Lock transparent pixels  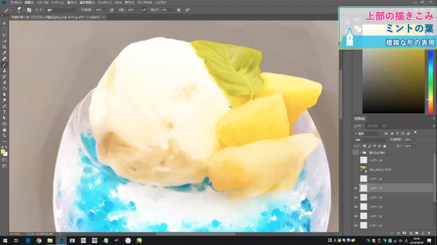(x=364, y=146)
